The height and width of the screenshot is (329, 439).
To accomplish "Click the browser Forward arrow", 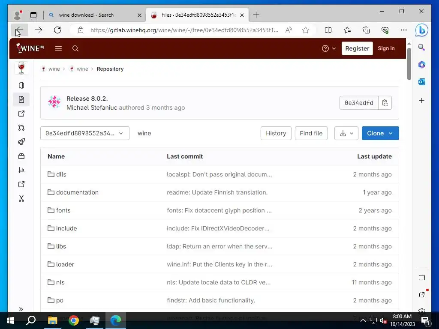I will [39, 30].
